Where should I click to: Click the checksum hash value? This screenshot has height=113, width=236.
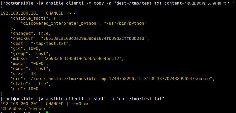[x=95, y=39]
